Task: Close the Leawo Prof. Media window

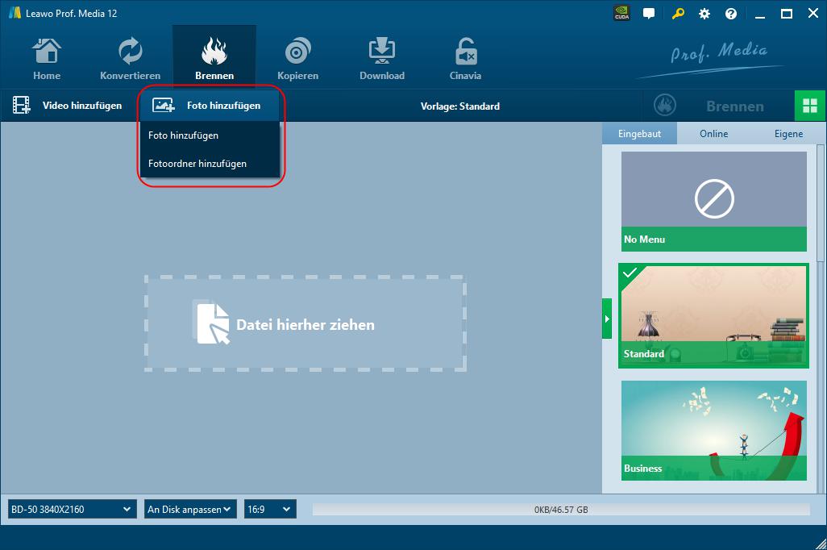Action: (813, 14)
